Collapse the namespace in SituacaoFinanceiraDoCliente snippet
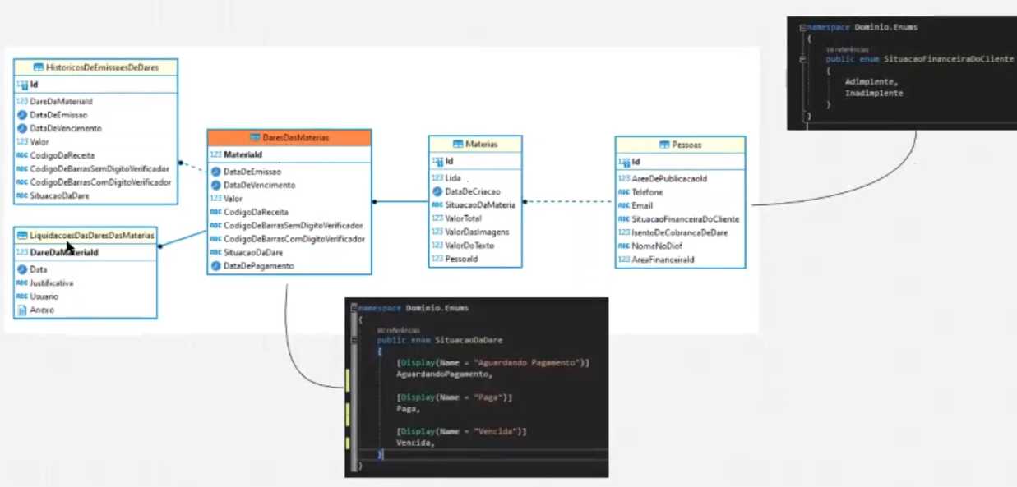The height and width of the screenshot is (487, 1017). pyautogui.click(x=801, y=27)
